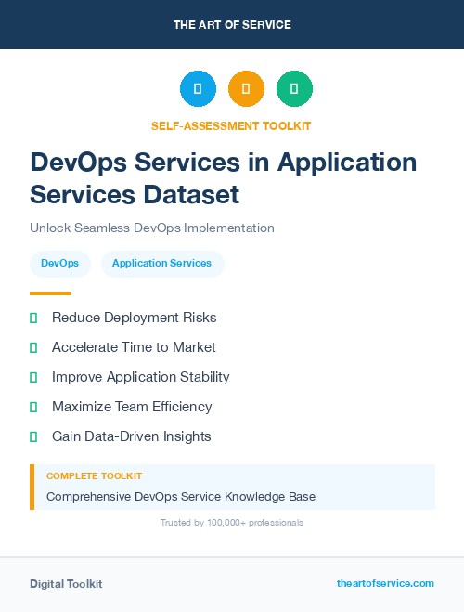Click the Accelerate Time to Market text
The height and width of the screenshot is (612, 464).
[134, 347]
